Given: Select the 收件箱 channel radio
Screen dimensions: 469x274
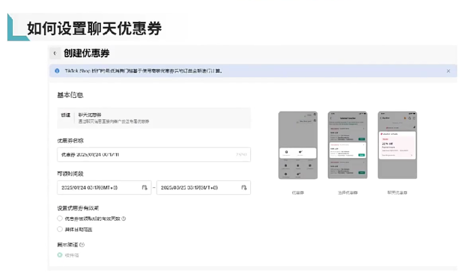Looking at the screenshot, I should [60, 255].
